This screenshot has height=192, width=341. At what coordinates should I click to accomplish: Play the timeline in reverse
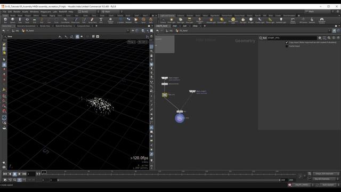pyautogui.click(x=10, y=174)
